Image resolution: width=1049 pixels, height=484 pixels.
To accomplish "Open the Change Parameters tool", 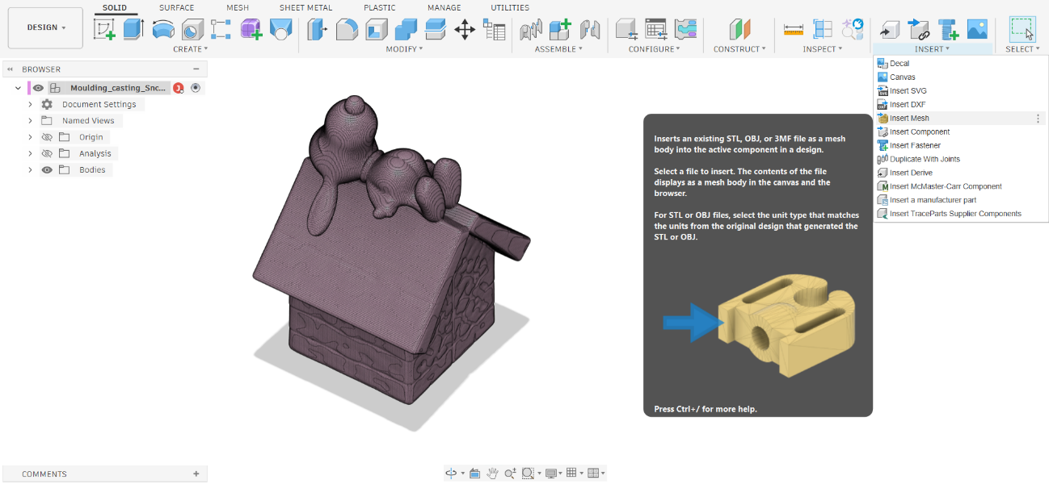I will (494, 31).
